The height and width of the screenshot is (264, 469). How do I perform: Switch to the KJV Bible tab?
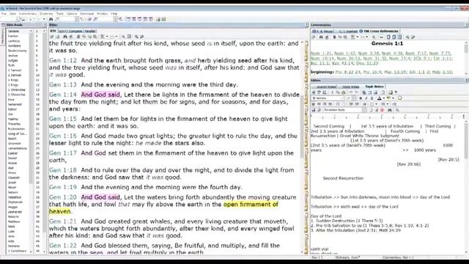(x=53, y=31)
